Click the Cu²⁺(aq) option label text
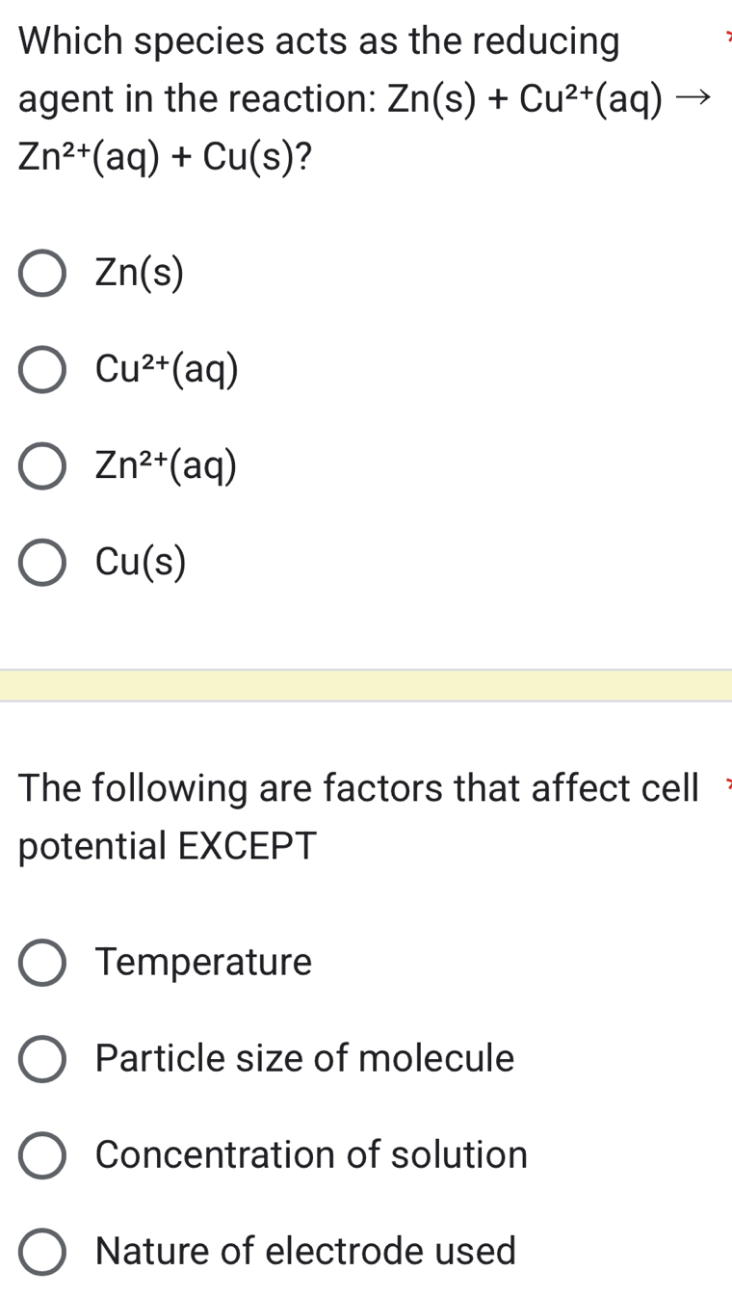Screen dimensions: 732x1298 (166, 371)
